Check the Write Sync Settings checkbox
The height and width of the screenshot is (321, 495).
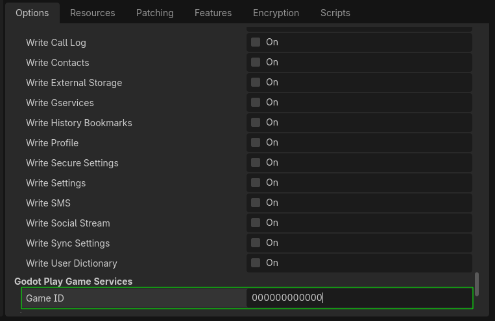[256, 243]
